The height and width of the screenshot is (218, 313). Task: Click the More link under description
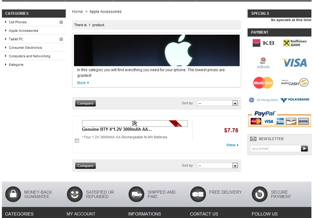[83, 83]
